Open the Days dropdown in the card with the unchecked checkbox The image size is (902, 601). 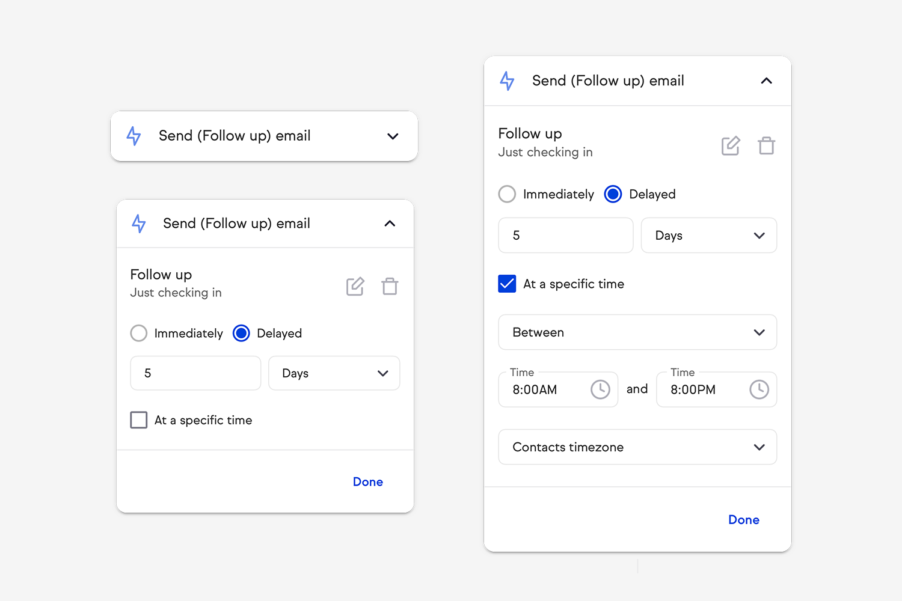click(334, 373)
